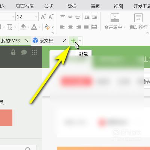
Task: Open the font size 12 dropdown
Action: pyautogui.click(x=36, y=17)
